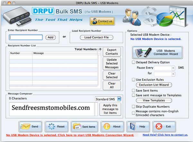The height and width of the screenshot is (142, 193).
Task: Click Clear Selected button
Action: 112,75
